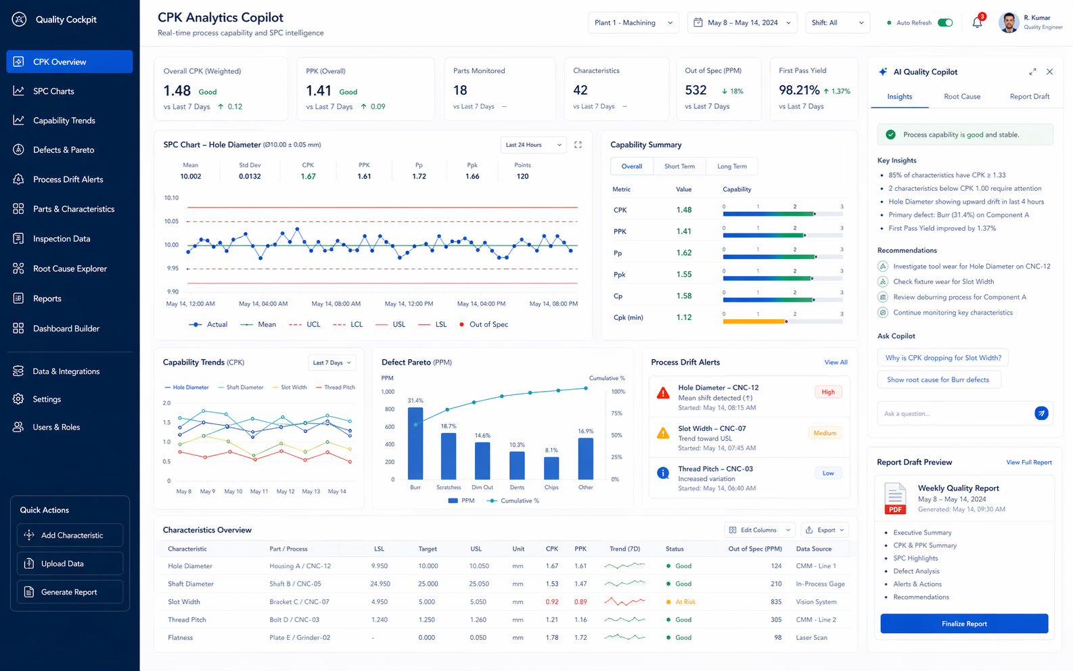Click the CPK capability bar for value 1.48

[769, 214]
